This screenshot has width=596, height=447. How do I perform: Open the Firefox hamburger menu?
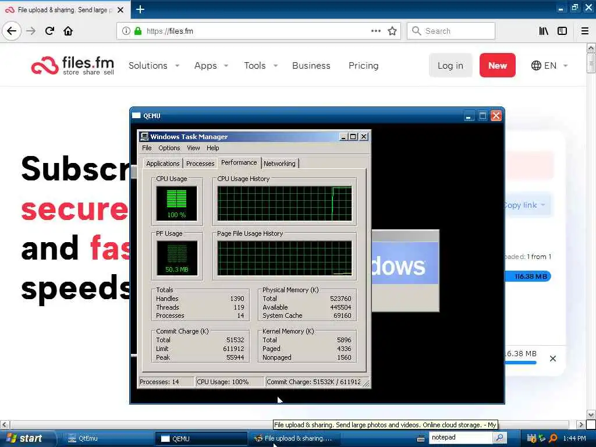point(584,31)
